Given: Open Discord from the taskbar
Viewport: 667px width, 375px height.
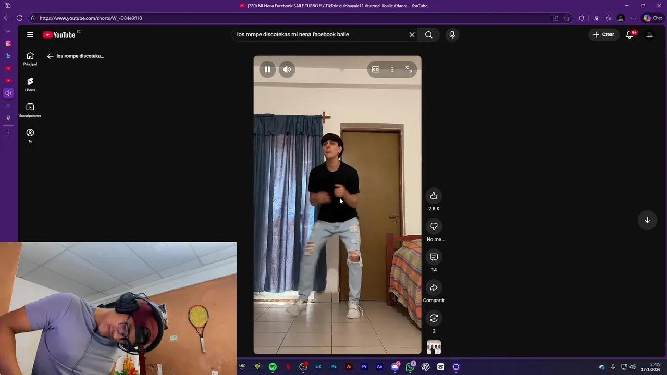Looking at the screenshot, I should coord(395,367).
